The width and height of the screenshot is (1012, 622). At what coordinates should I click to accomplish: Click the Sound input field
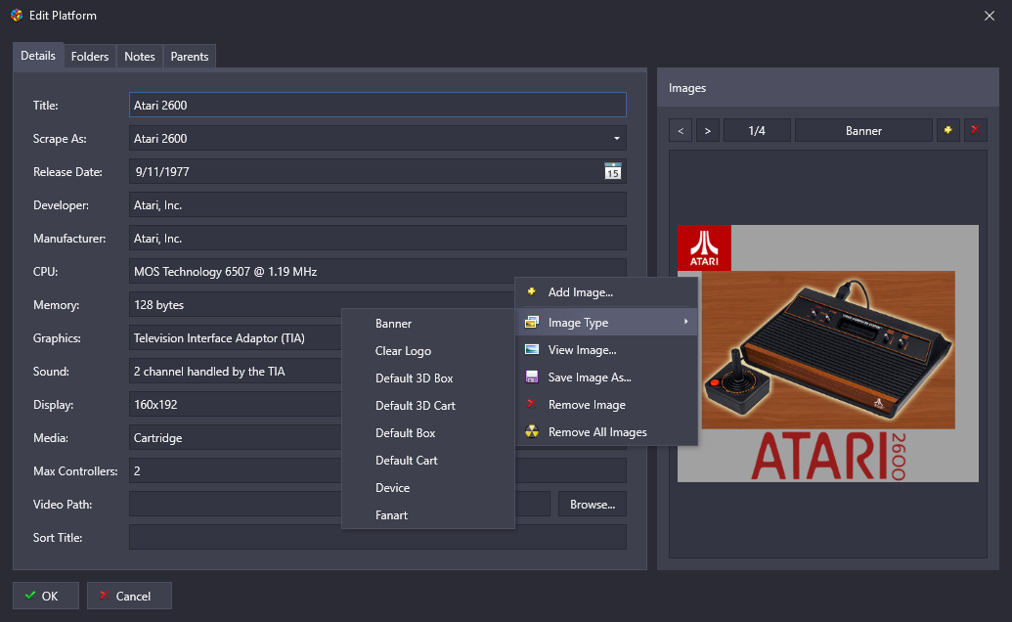(x=235, y=371)
